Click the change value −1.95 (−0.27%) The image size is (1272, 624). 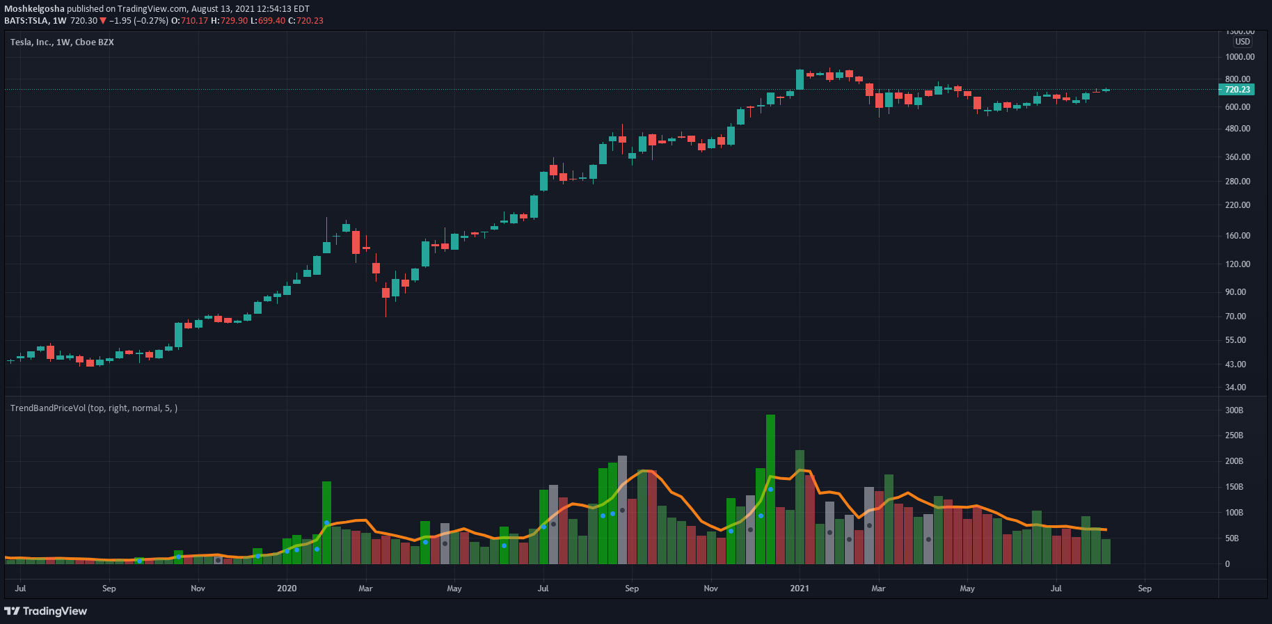tap(139, 21)
